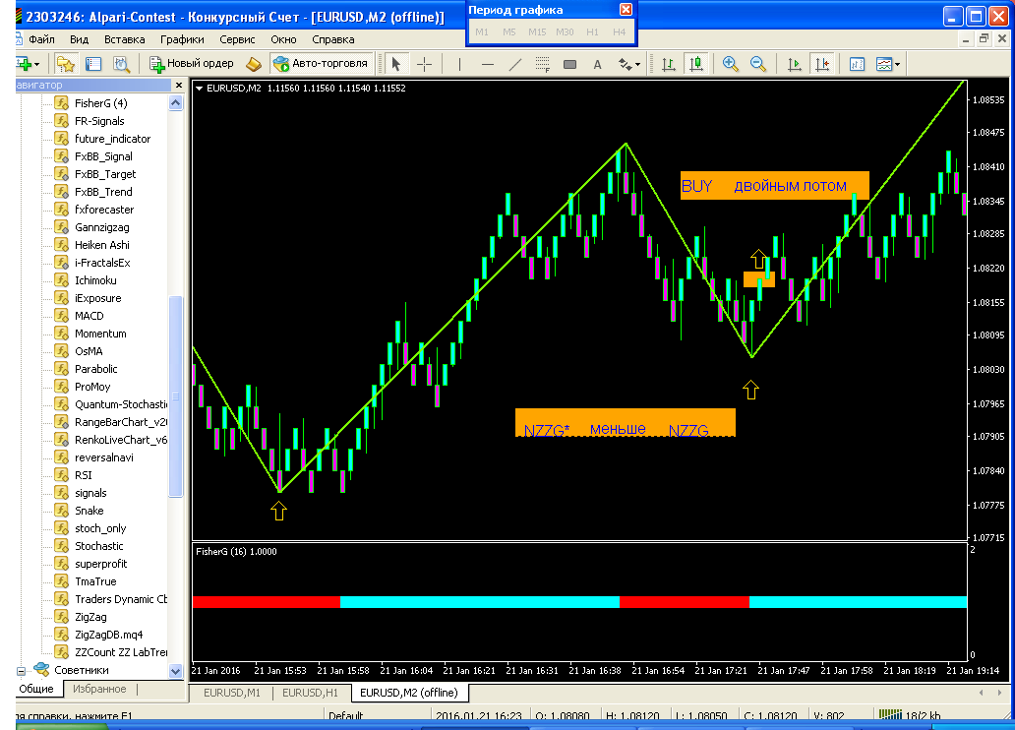
Task: Open the Справка menu
Action: [332, 39]
